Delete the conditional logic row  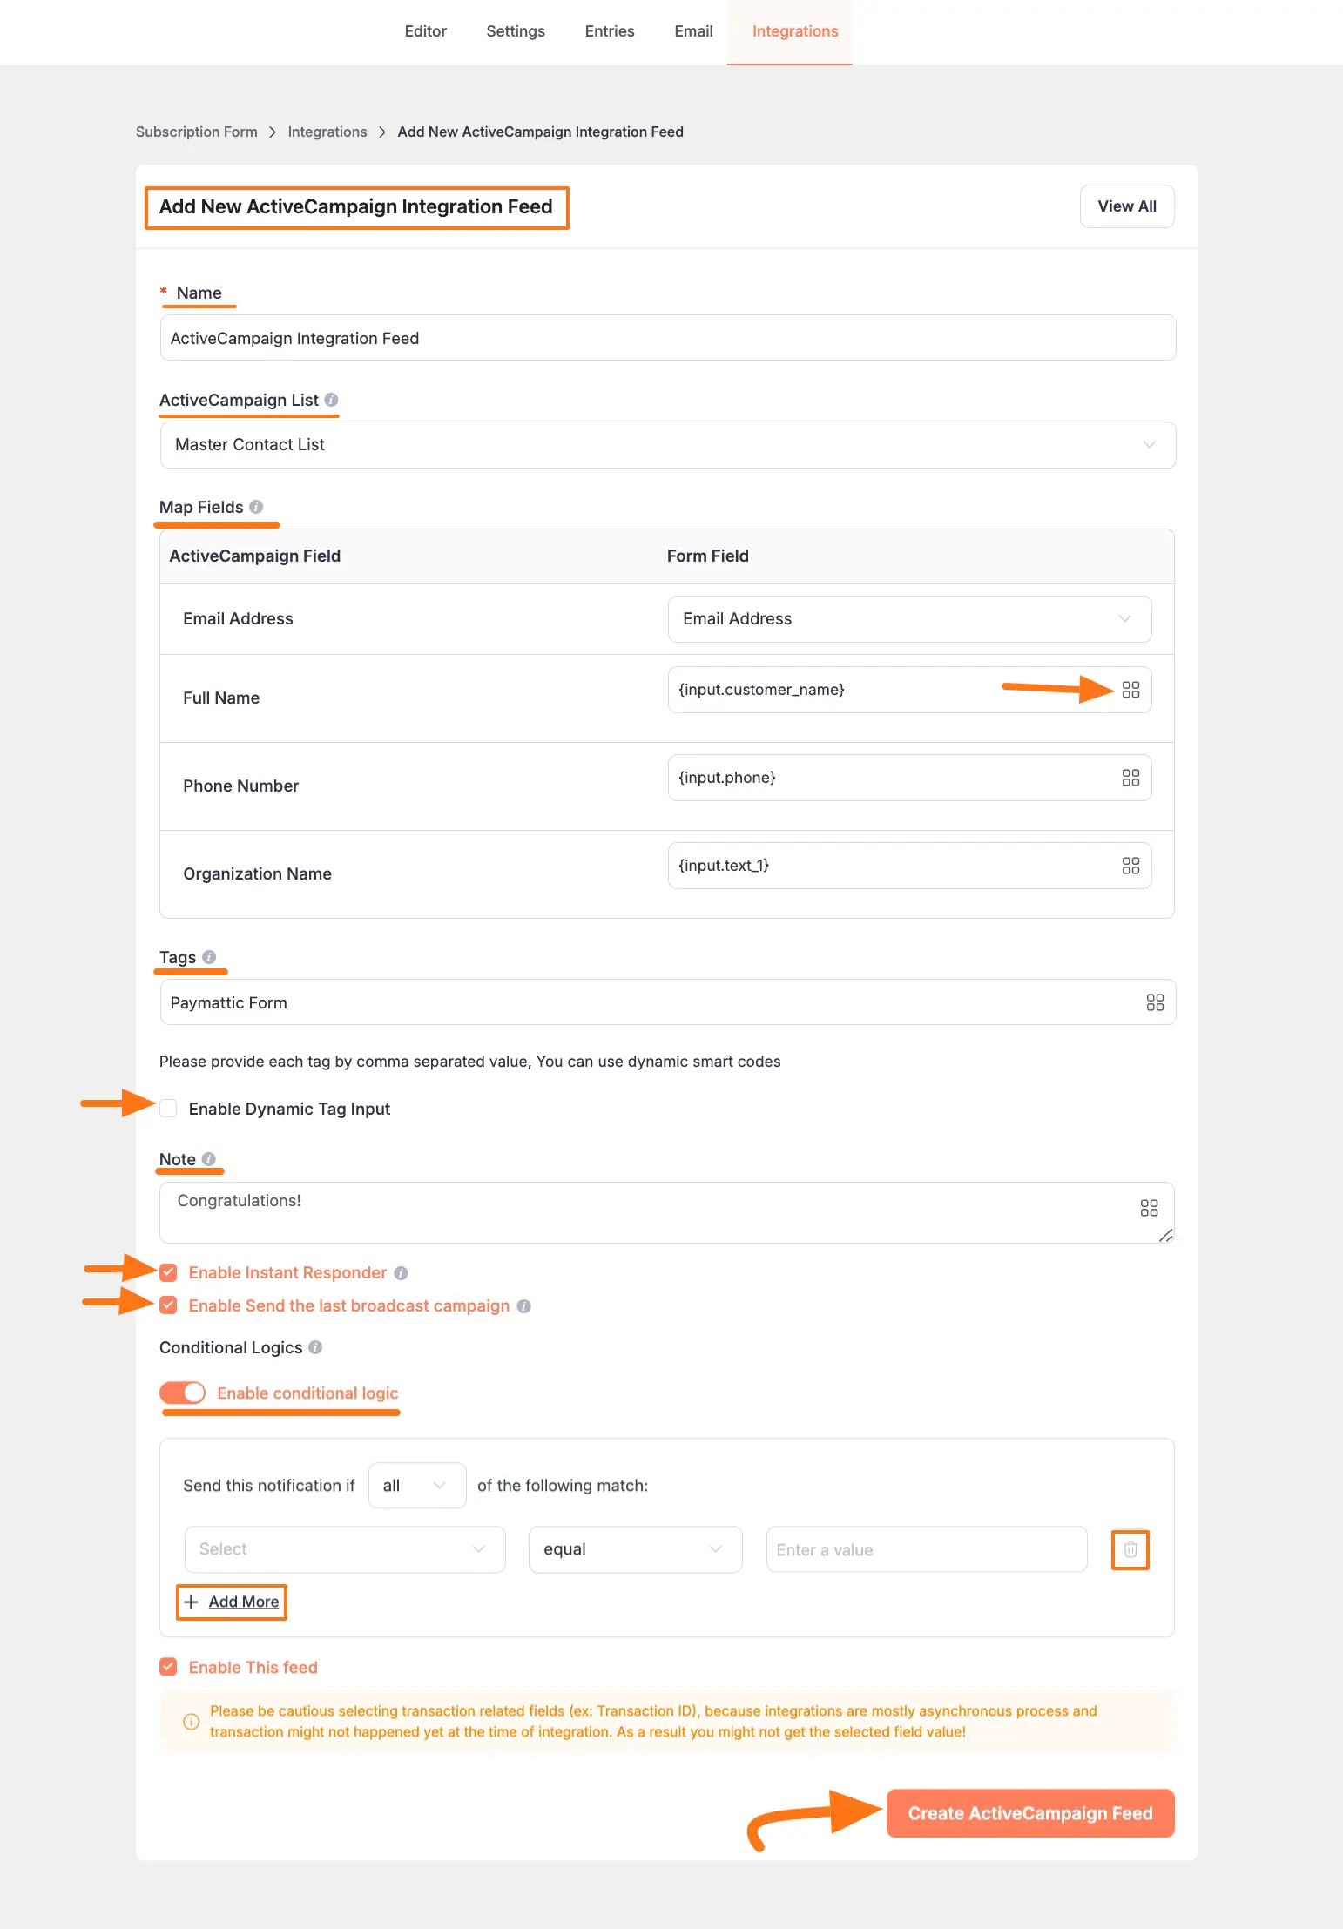(1130, 1549)
